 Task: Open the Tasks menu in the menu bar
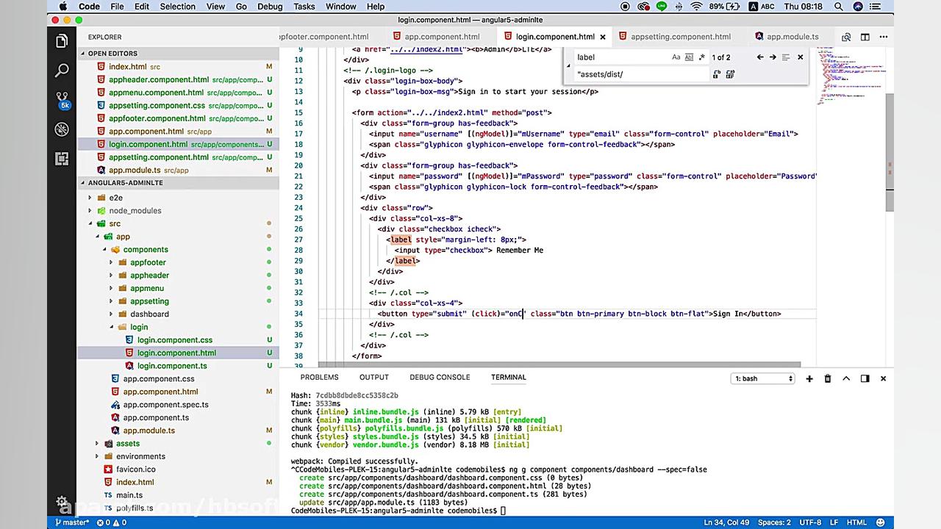304,7
